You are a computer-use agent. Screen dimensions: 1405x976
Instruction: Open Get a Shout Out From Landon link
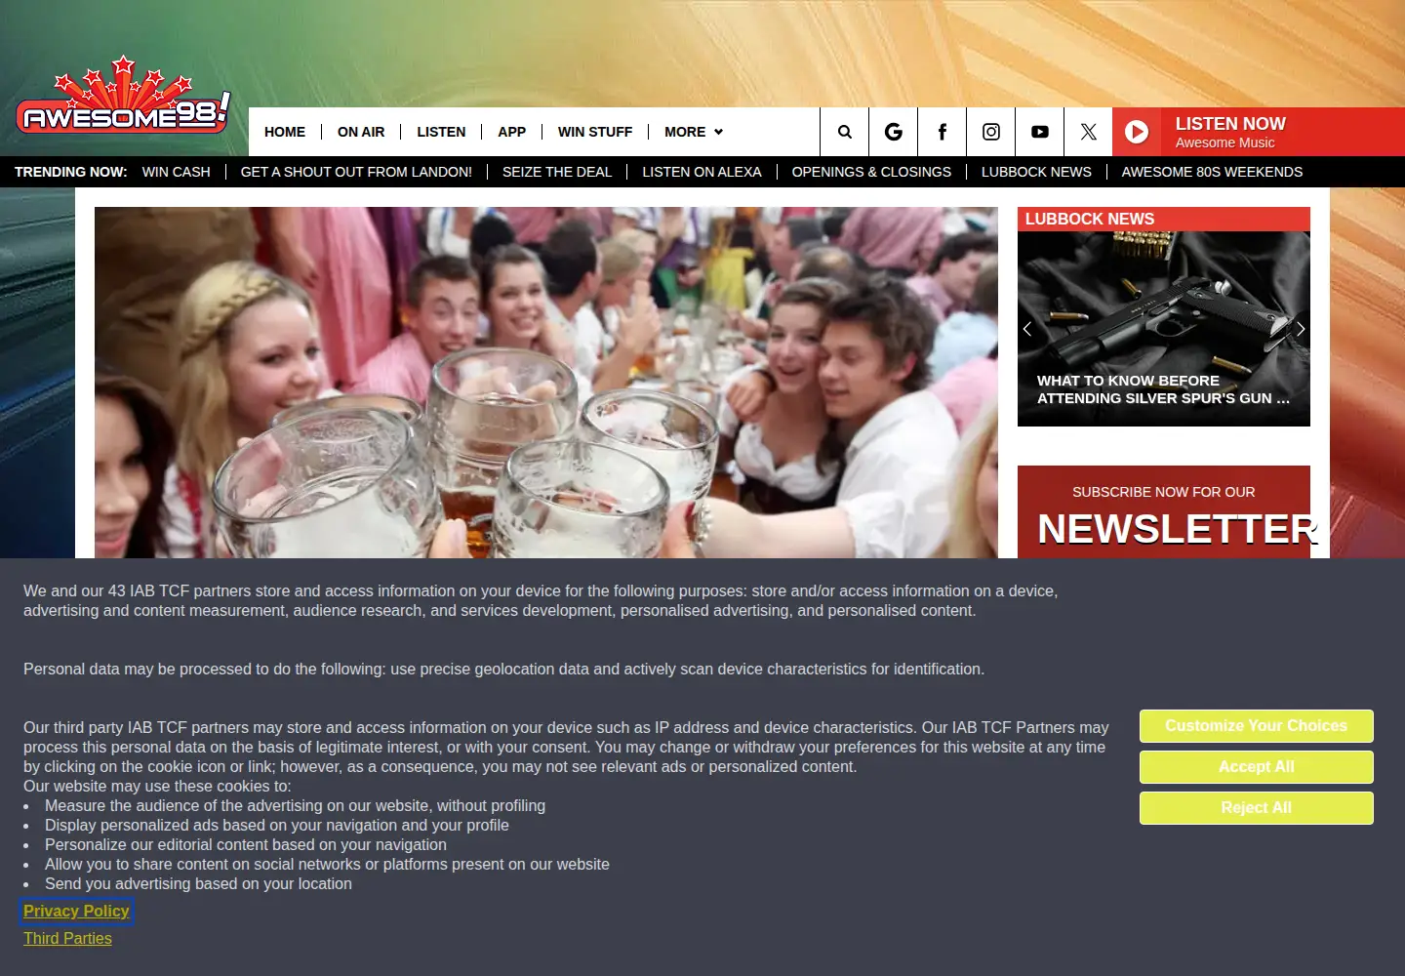[x=356, y=172]
